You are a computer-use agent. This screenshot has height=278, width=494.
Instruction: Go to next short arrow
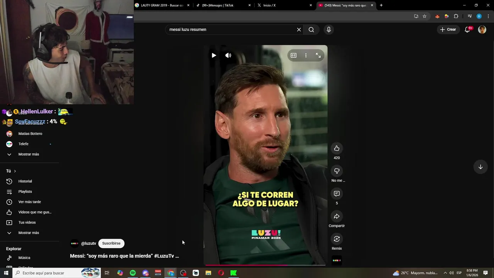(x=480, y=167)
